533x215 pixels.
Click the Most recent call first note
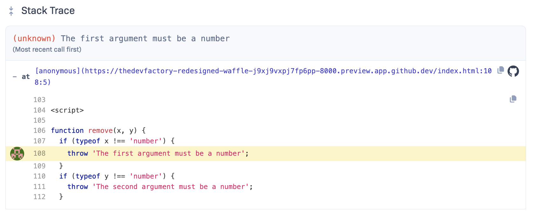tap(47, 49)
